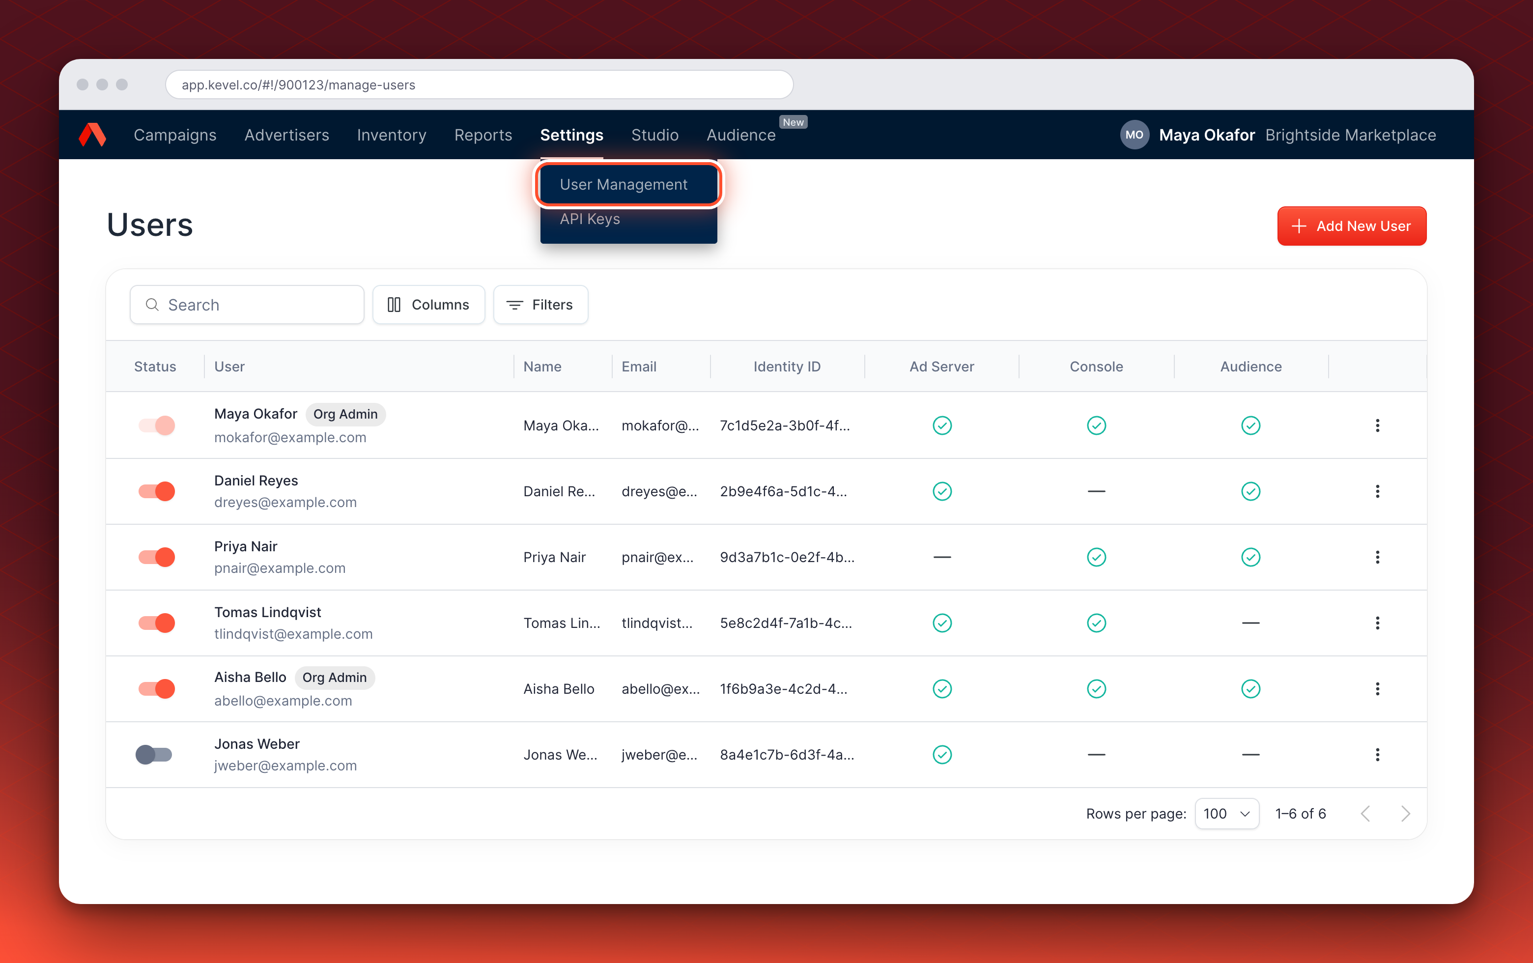1533x963 pixels.
Task: Open row actions menu for Daniel Reyes
Action: pyautogui.click(x=1377, y=491)
